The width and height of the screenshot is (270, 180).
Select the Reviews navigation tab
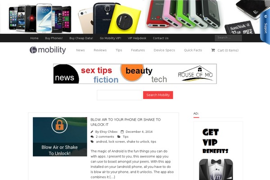tap(100, 50)
